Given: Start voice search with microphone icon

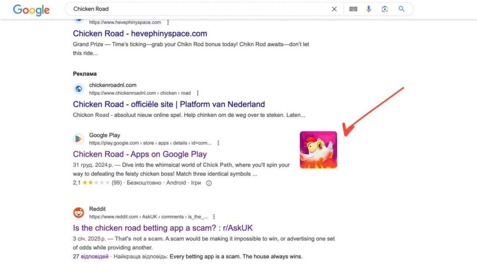Looking at the screenshot, I should pyautogui.click(x=369, y=9).
